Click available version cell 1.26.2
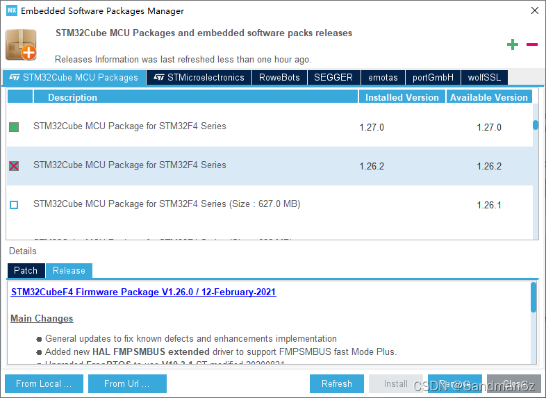 click(x=489, y=167)
